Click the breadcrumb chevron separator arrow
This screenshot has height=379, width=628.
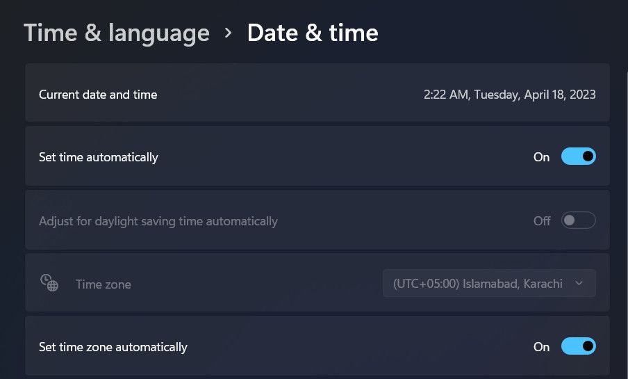click(229, 33)
